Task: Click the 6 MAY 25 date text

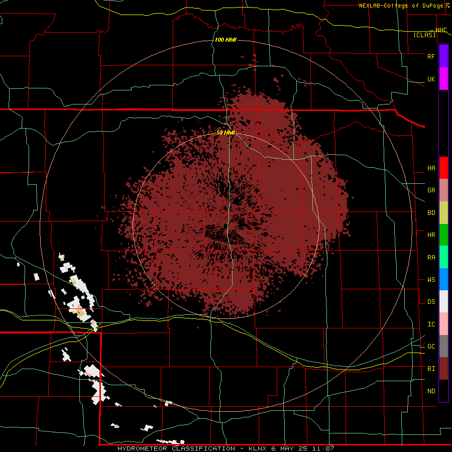Action: pyautogui.click(x=290, y=448)
